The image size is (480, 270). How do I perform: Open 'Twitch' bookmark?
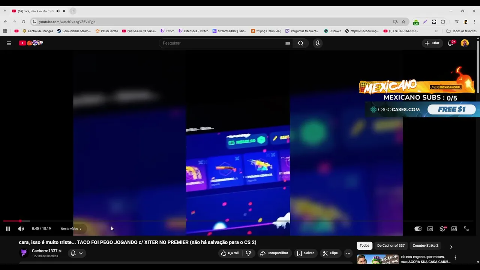click(x=167, y=31)
